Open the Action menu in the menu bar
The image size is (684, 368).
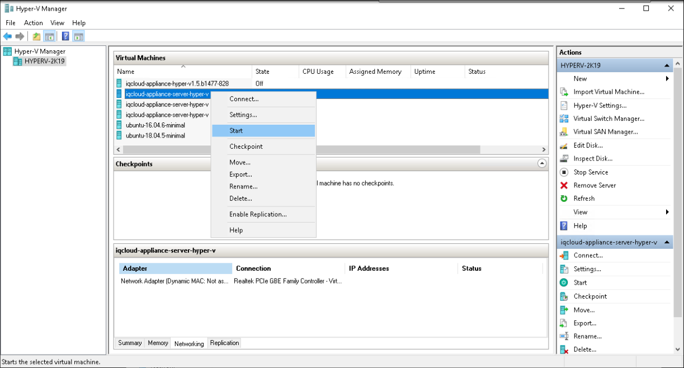34,23
